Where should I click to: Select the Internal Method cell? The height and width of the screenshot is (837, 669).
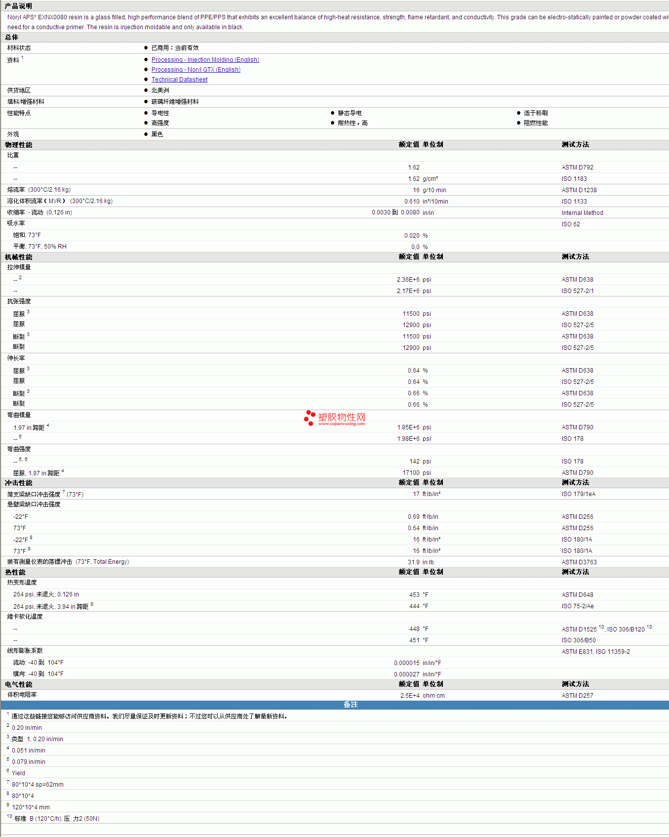pyautogui.click(x=582, y=213)
